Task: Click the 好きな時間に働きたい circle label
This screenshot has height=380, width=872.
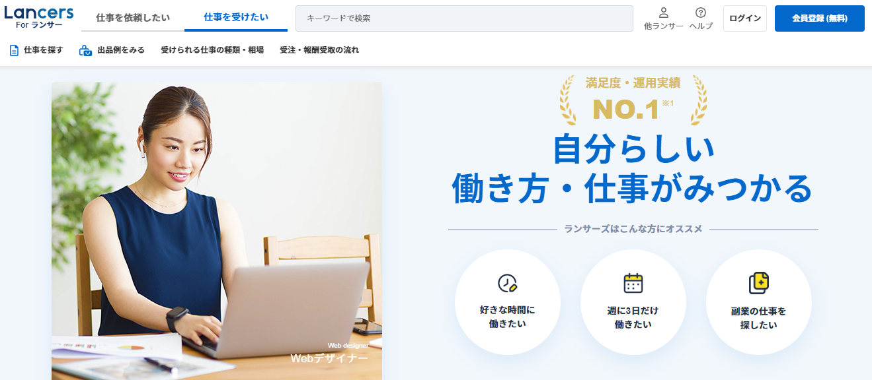Action: pos(507,317)
